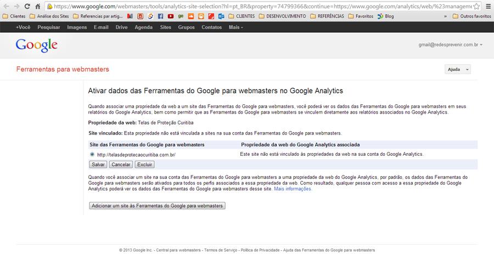Click the Salvar button

point(98,165)
